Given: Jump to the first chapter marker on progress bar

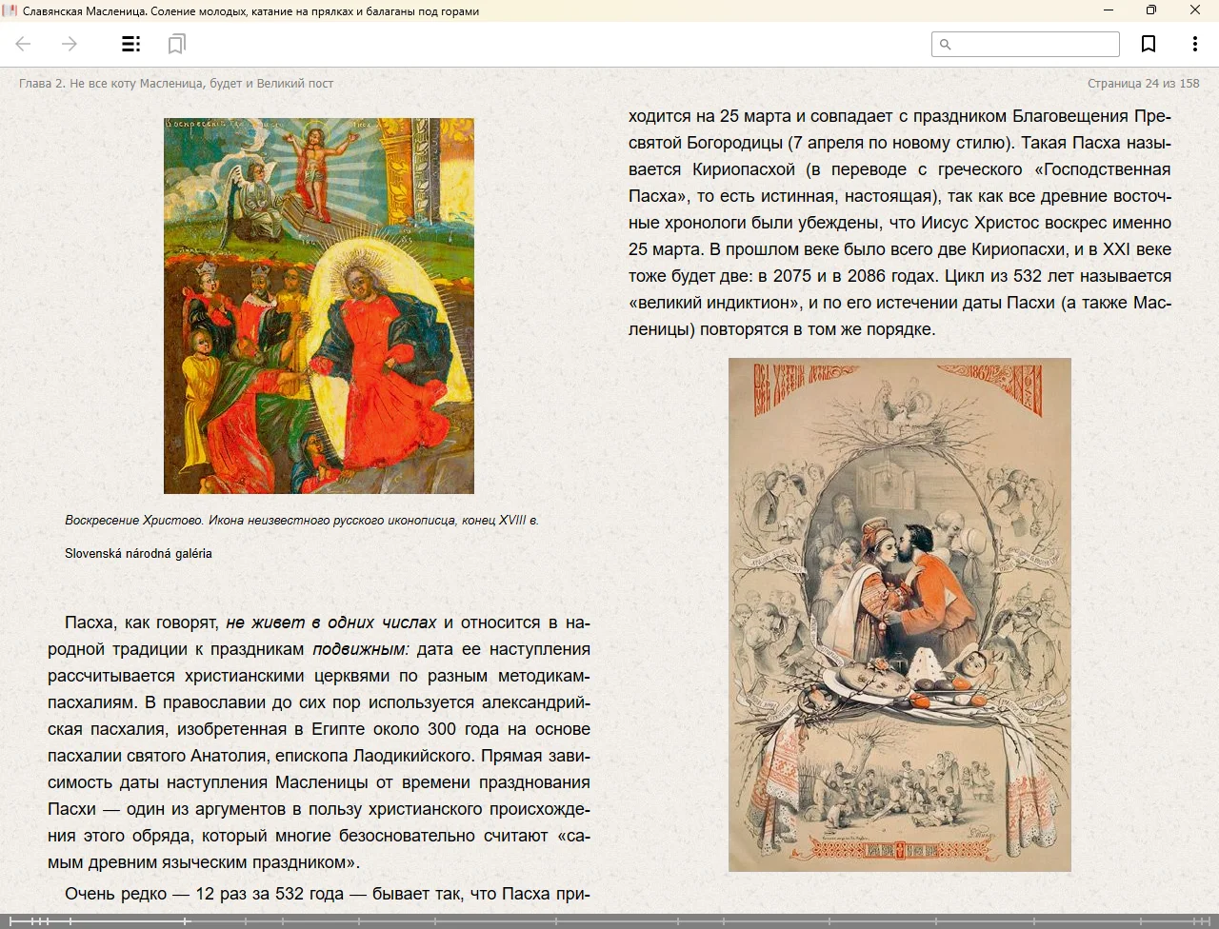Looking at the screenshot, I should [x=10, y=921].
